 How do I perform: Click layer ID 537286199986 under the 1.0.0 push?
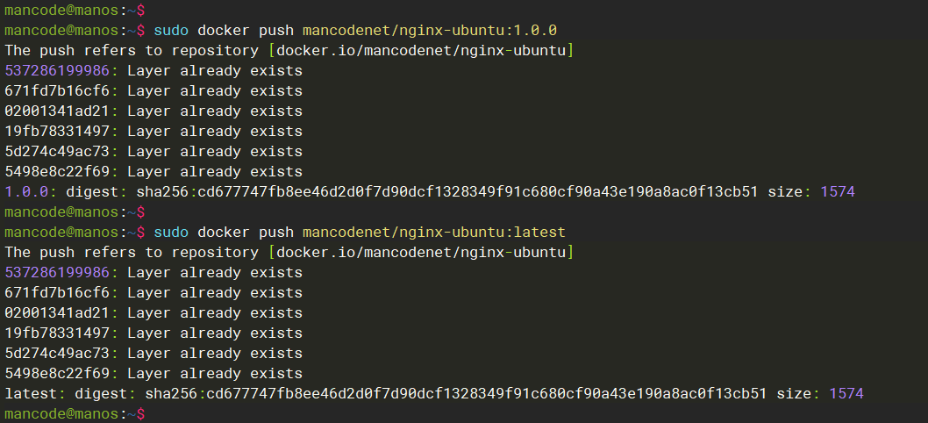57,71
